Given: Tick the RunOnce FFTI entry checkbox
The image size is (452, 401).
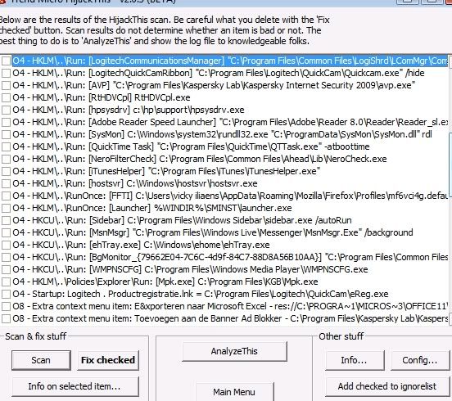Looking at the screenshot, I should pos(6,196).
